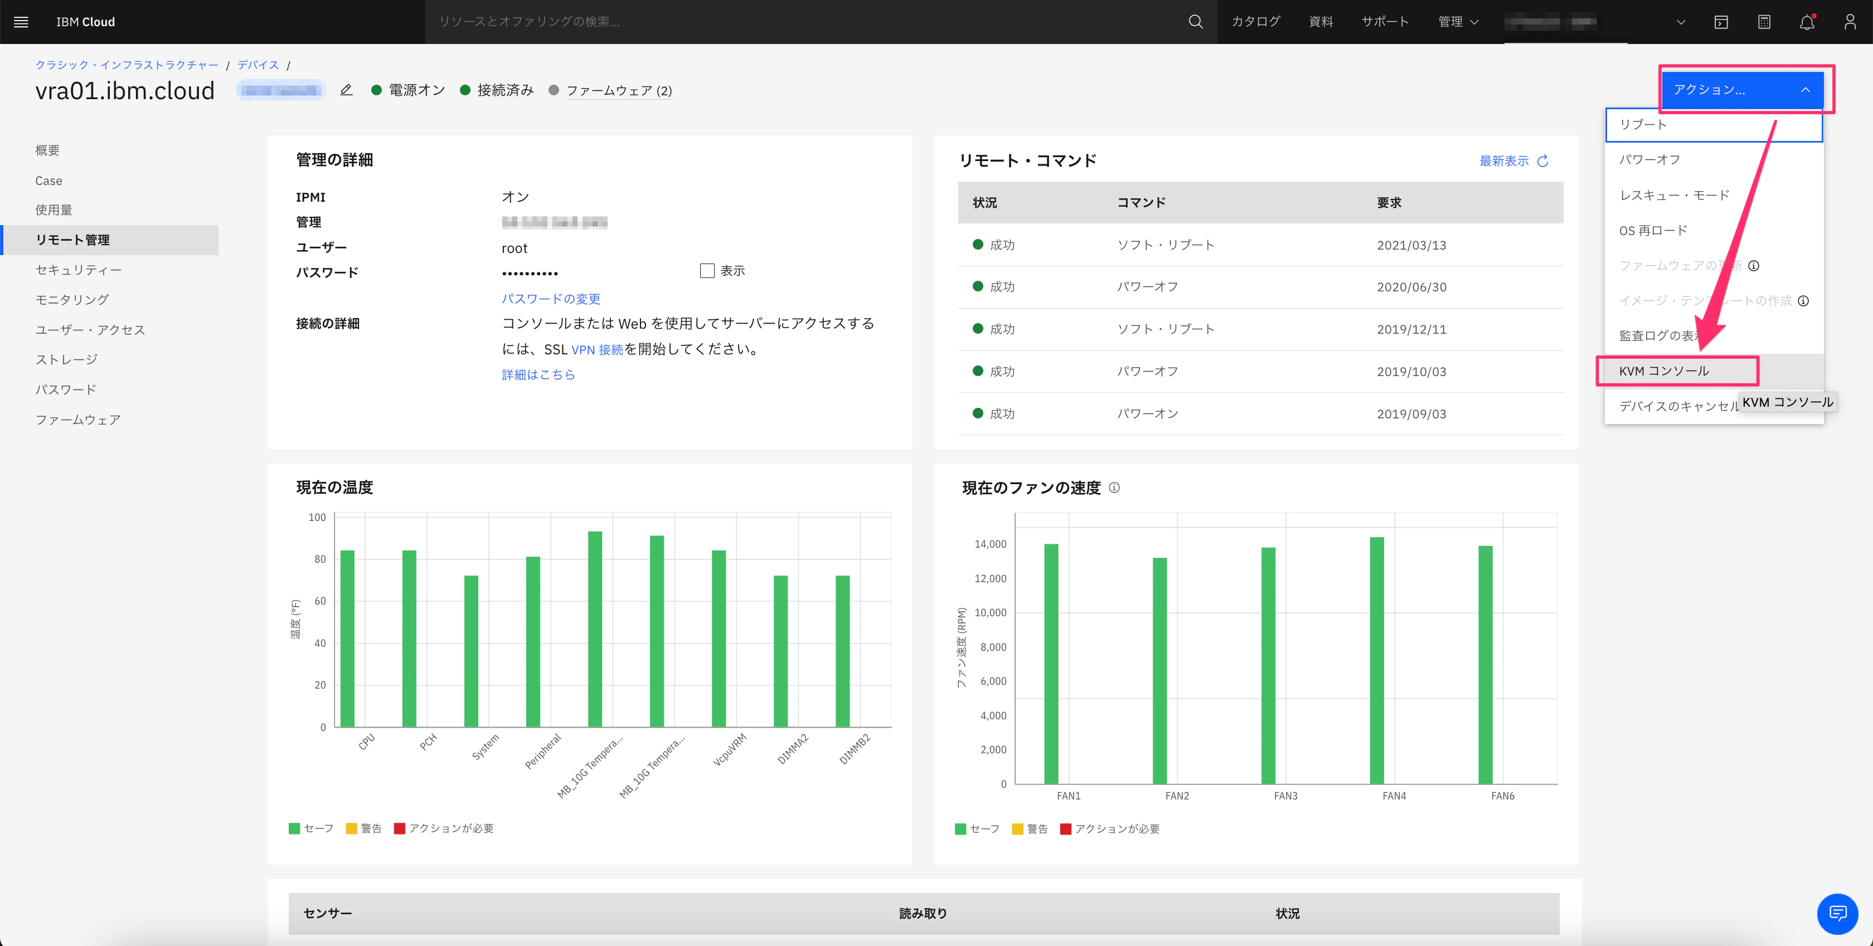Click the FAN4 speed bar
This screenshot has width=1873, height=946.
tap(1376, 660)
